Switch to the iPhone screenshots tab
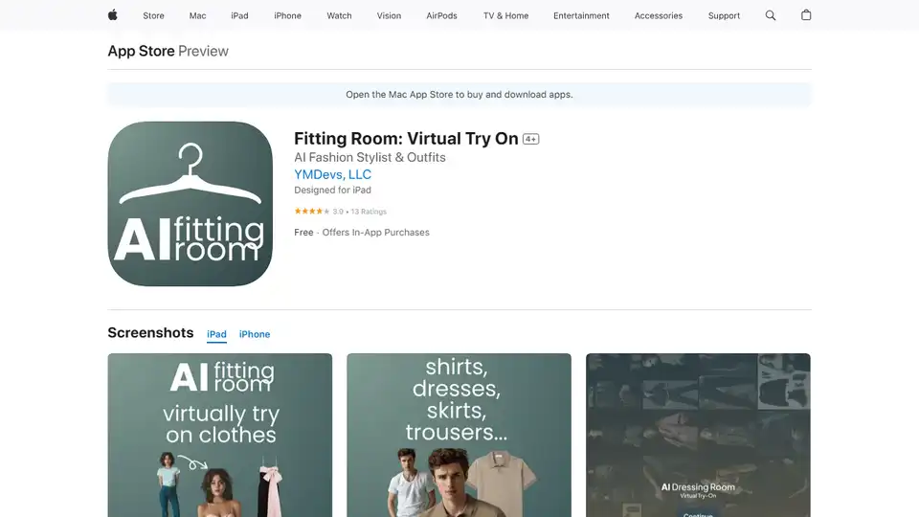The image size is (919, 517). [255, 334]
